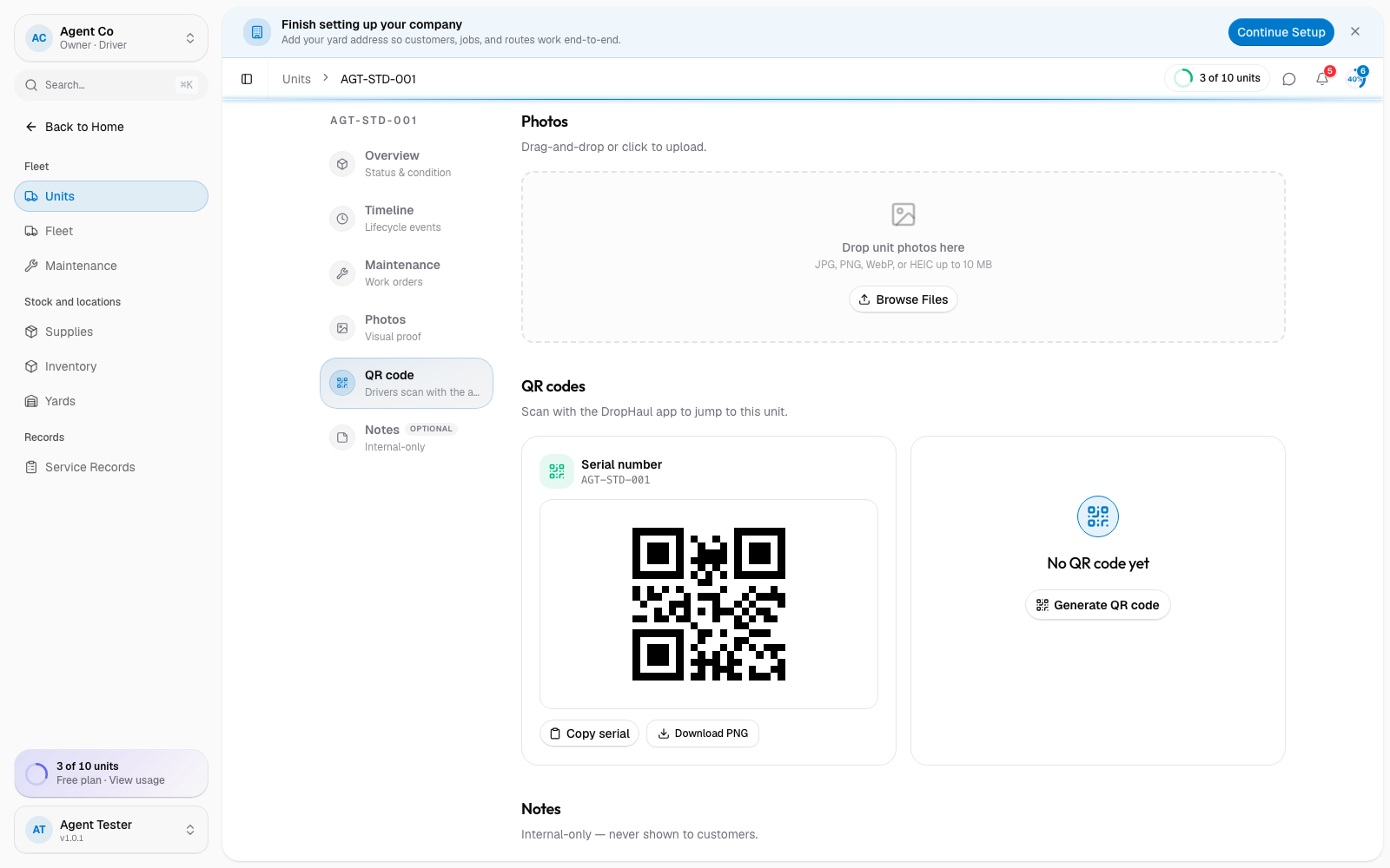Expand the Agent Tester user menu
Viewport: 1390px width, 868px height.
coord(111,830)
